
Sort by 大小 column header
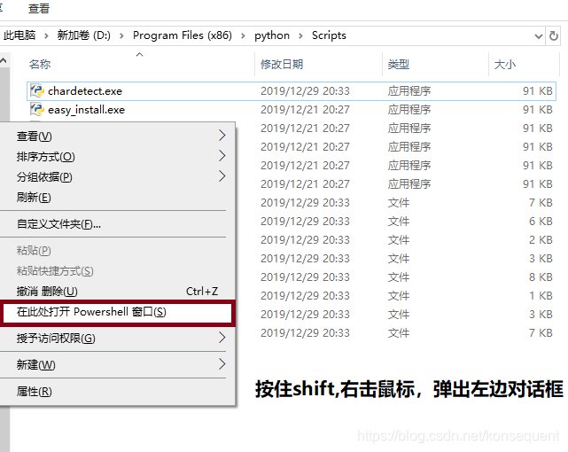[505, 64]
